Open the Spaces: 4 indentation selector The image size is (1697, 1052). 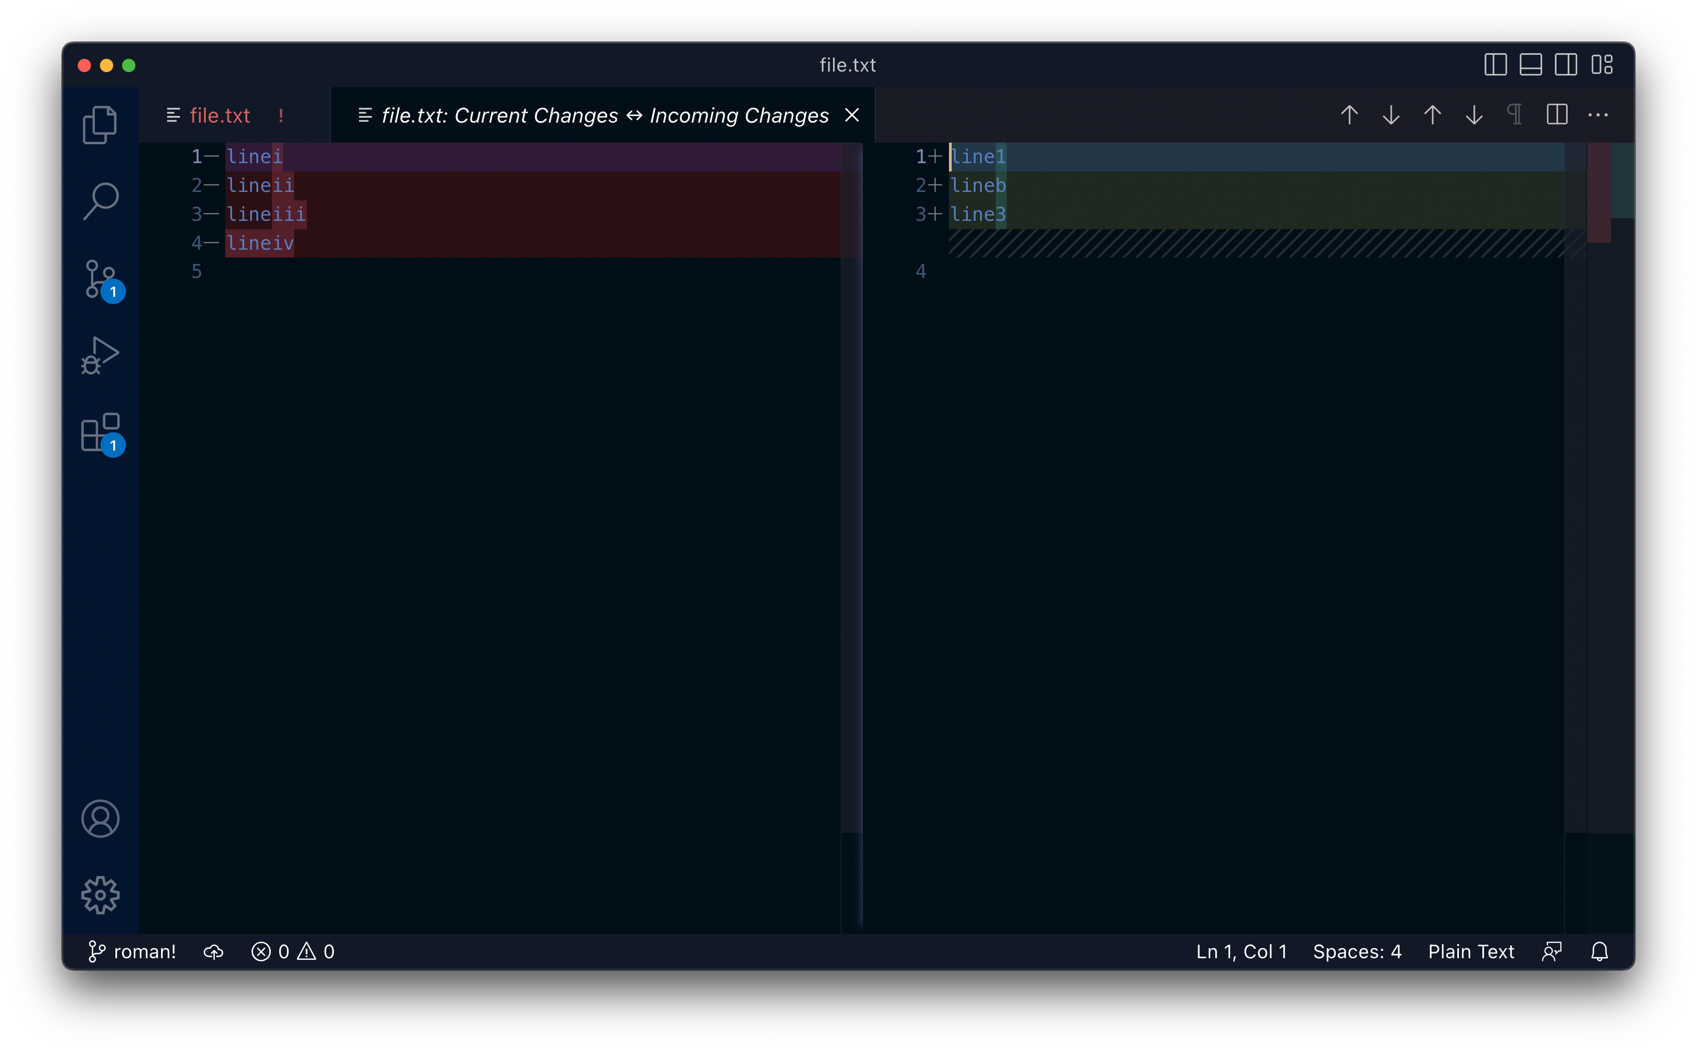[1357, 951]
